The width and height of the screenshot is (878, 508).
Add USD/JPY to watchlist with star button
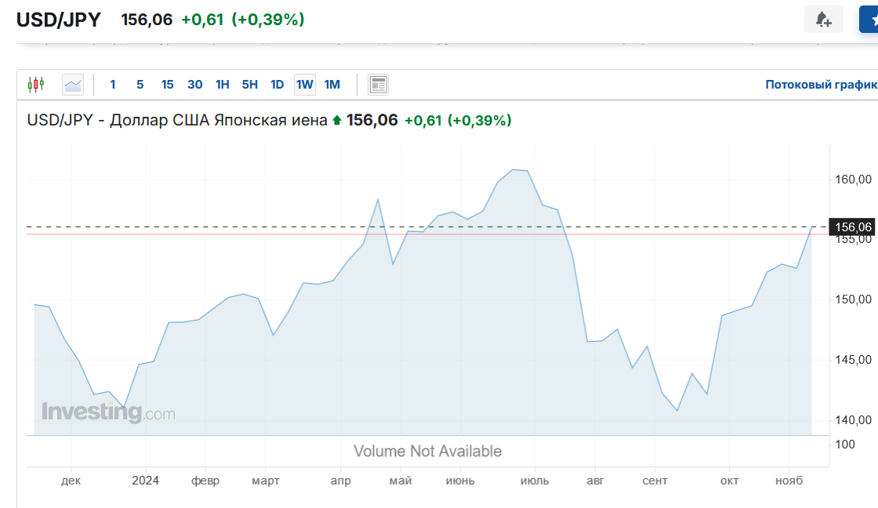click(x=869, y=20)
